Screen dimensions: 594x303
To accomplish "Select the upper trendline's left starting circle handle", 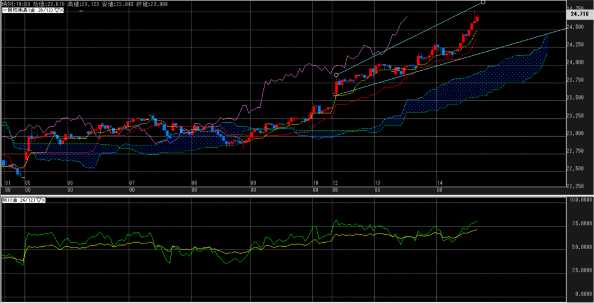I will [336, 75].
